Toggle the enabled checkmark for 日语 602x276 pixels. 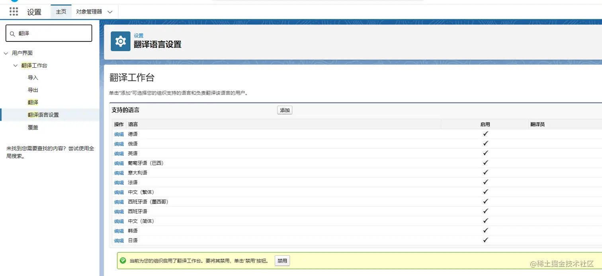485,240
